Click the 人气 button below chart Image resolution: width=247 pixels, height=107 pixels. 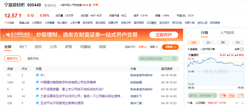pyautogui.click(x=240, y=95)
